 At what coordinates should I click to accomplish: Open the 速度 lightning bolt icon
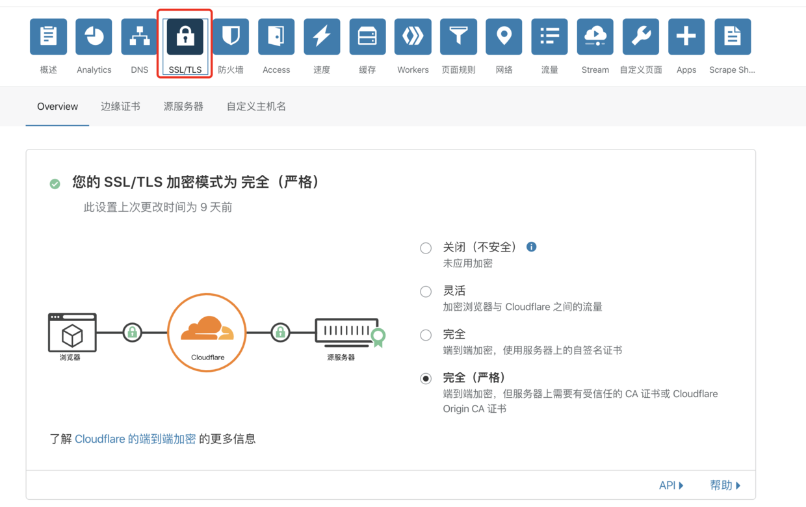pos(322,36)
